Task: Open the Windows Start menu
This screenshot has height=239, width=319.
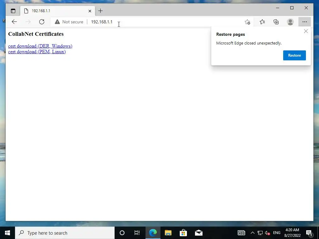Action: click(7, 233)
